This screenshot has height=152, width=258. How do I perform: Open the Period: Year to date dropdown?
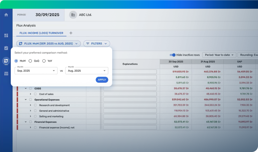[x=219, y=55]
